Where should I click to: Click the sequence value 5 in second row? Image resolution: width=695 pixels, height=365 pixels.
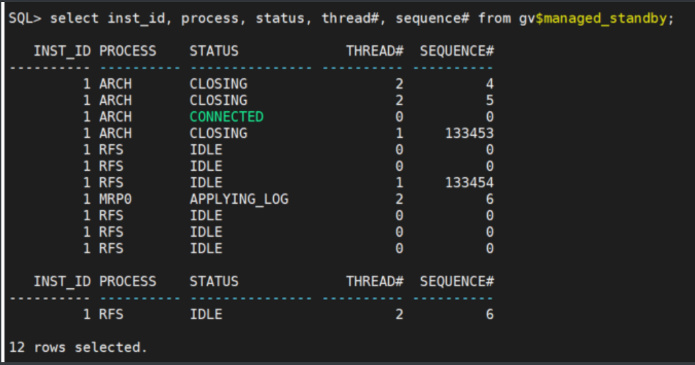coord(489,100)
